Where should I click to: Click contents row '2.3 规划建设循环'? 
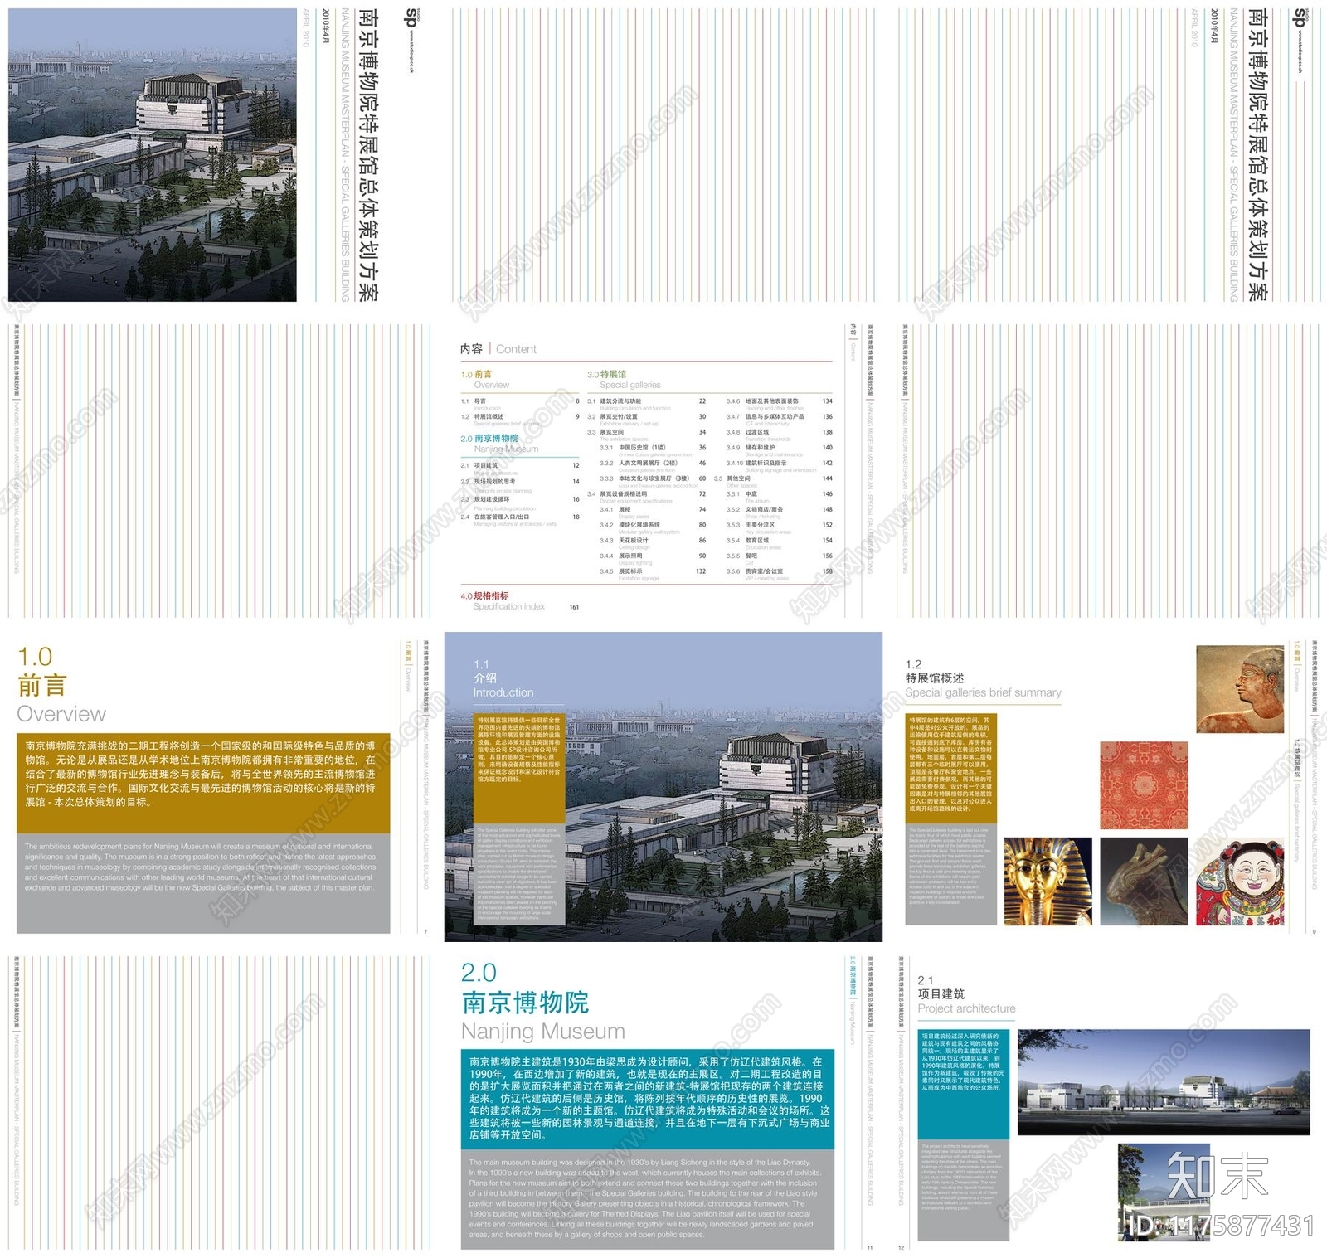click(520, 500)
